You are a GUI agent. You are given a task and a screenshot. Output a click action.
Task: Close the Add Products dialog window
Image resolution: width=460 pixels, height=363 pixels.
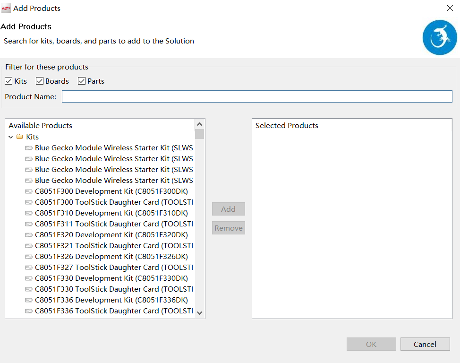point(450,8)
